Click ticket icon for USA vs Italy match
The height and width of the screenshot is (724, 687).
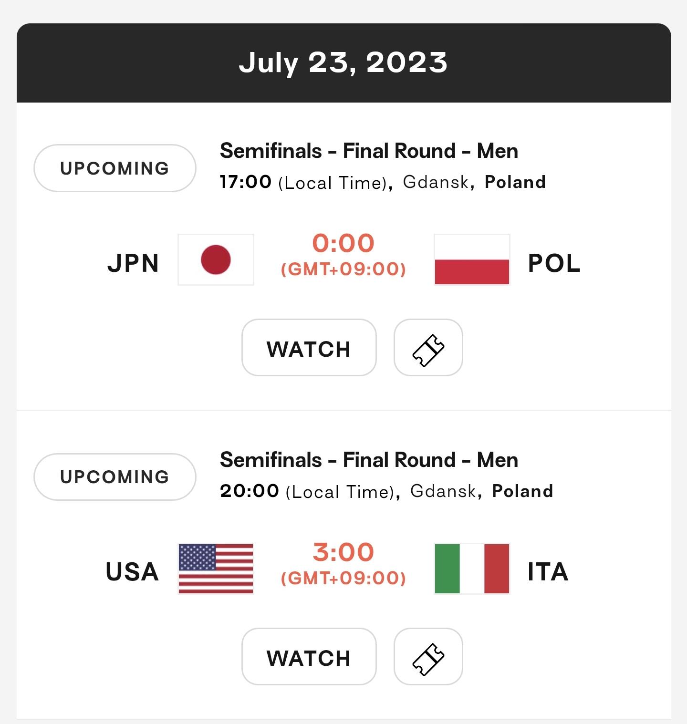pyautogui.click(x=428, y=657)
